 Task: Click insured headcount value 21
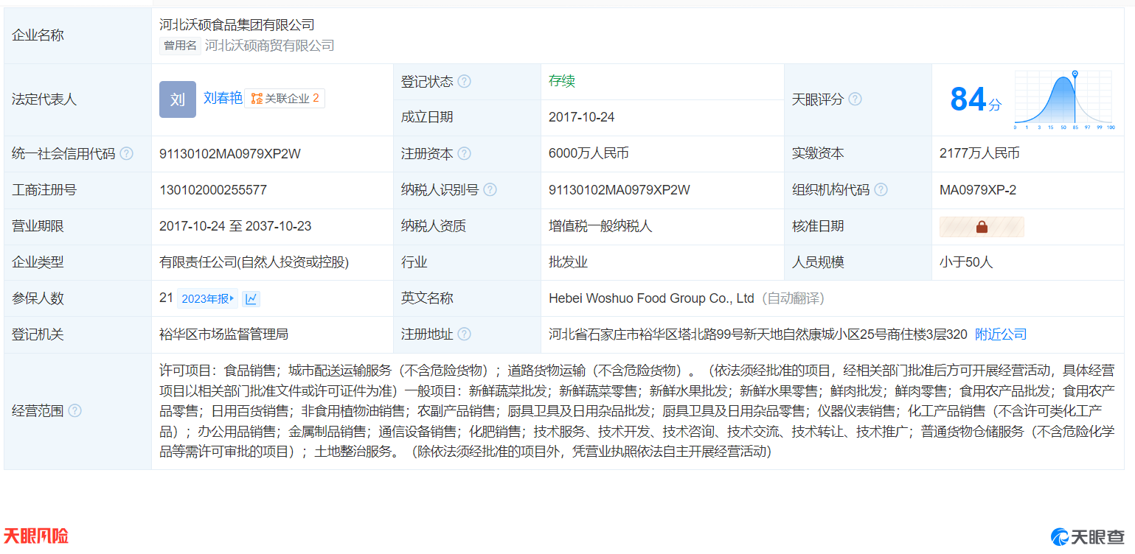click(166, 298)
